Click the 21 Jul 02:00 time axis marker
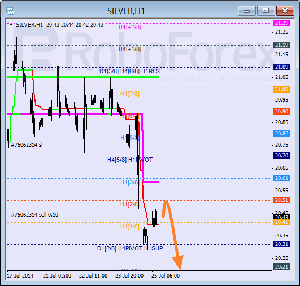The image size is (300, 286). (57, 276)
